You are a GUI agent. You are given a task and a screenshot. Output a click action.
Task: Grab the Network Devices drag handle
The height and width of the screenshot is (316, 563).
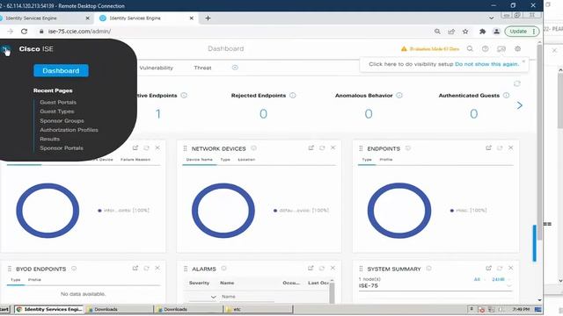186,148
